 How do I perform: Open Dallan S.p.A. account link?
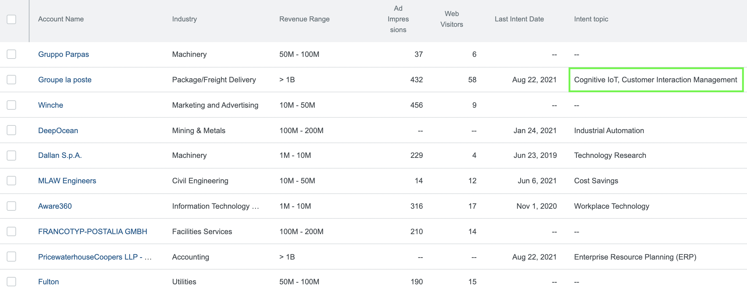[x=60, y=155]
